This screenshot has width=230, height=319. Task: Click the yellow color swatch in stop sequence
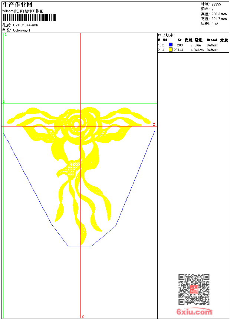(171, 49)
